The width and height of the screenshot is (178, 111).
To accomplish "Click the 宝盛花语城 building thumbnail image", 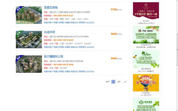I will (x=29, y=15).
